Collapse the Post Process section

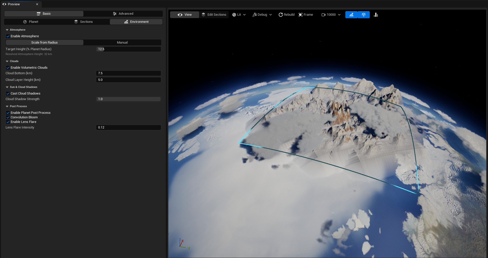(7, 106)
